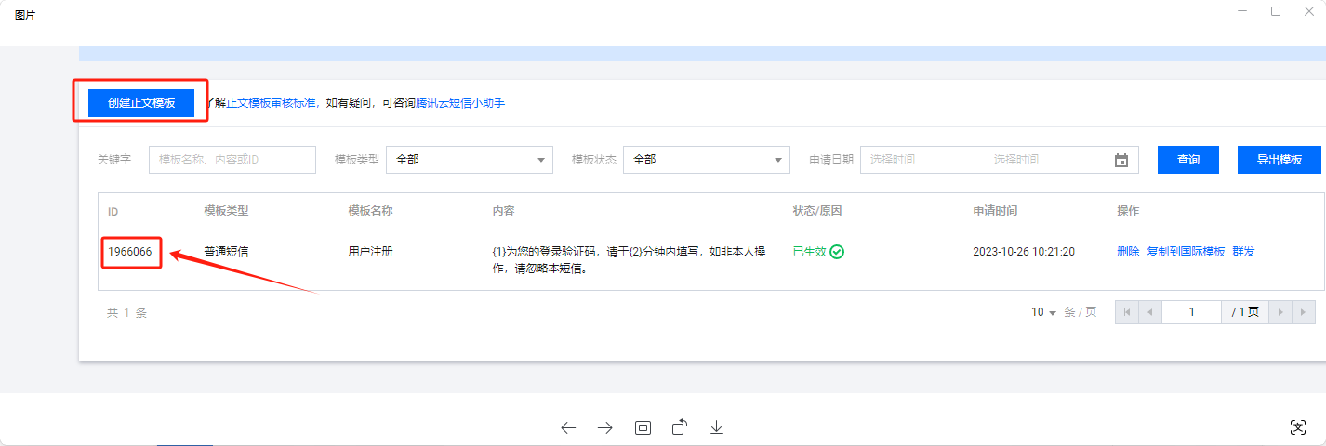Go to the next image

[605, 427]
